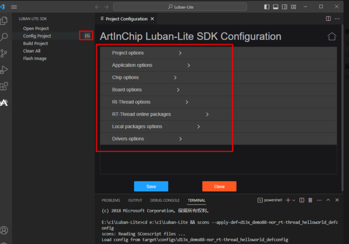Click the orange Close button

pos(219,186)
